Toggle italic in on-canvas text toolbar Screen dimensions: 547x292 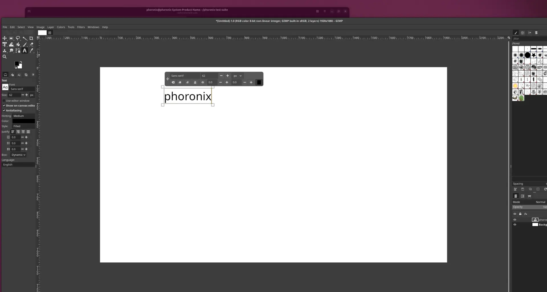tap(187, 82)
